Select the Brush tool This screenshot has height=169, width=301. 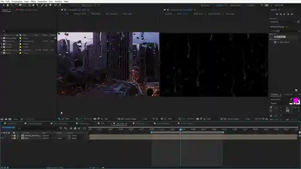coord(42,5)
